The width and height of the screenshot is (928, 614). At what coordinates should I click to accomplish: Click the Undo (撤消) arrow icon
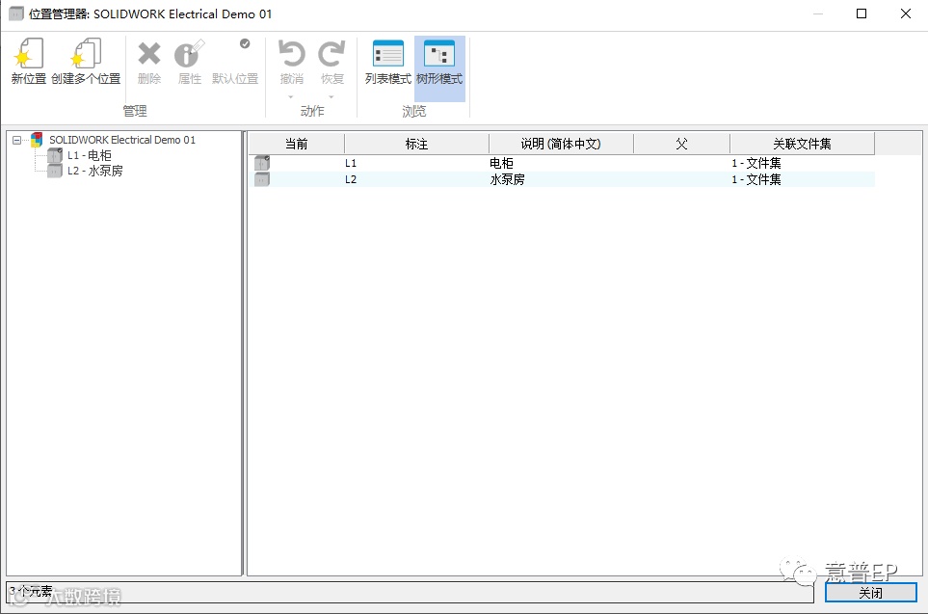coord(292,54)
